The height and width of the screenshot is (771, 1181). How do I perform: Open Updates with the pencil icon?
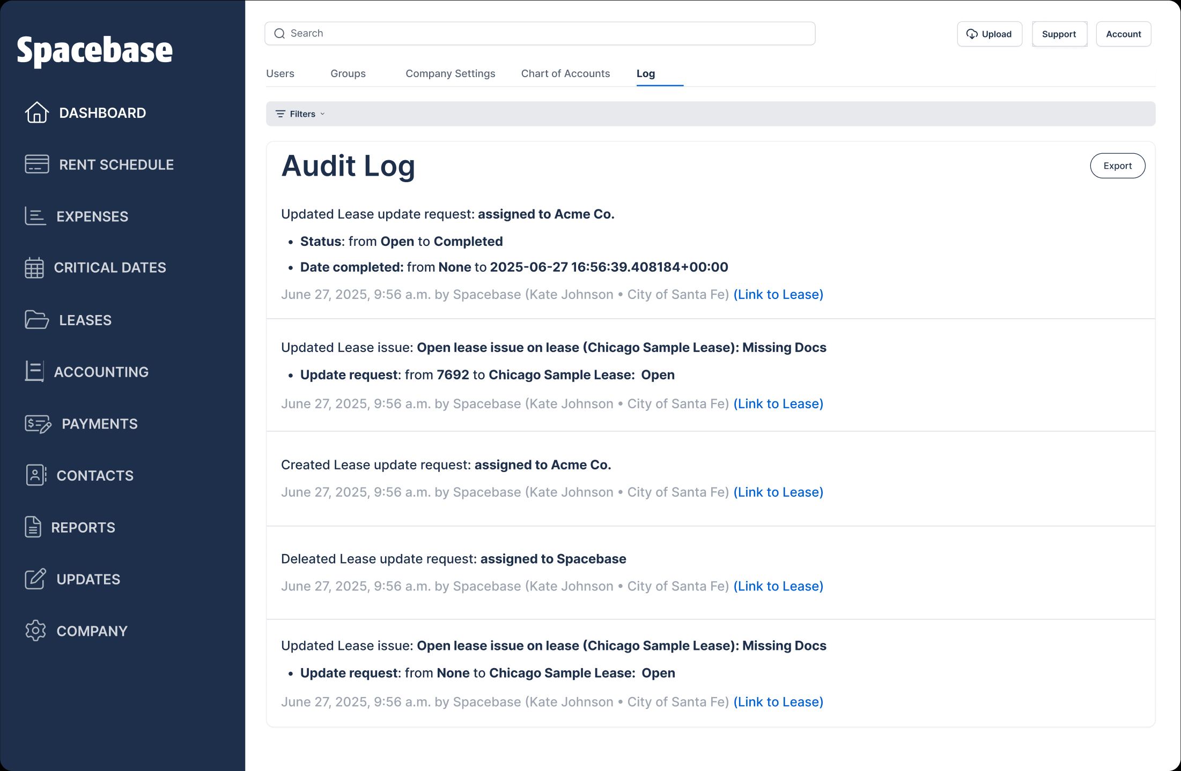tap(35, 579)
